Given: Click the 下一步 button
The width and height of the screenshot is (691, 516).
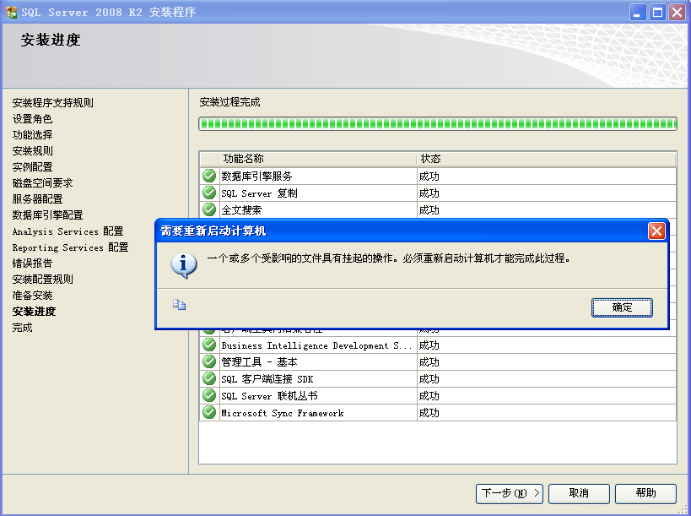Looking at the screenshot, I should (510, 494).
